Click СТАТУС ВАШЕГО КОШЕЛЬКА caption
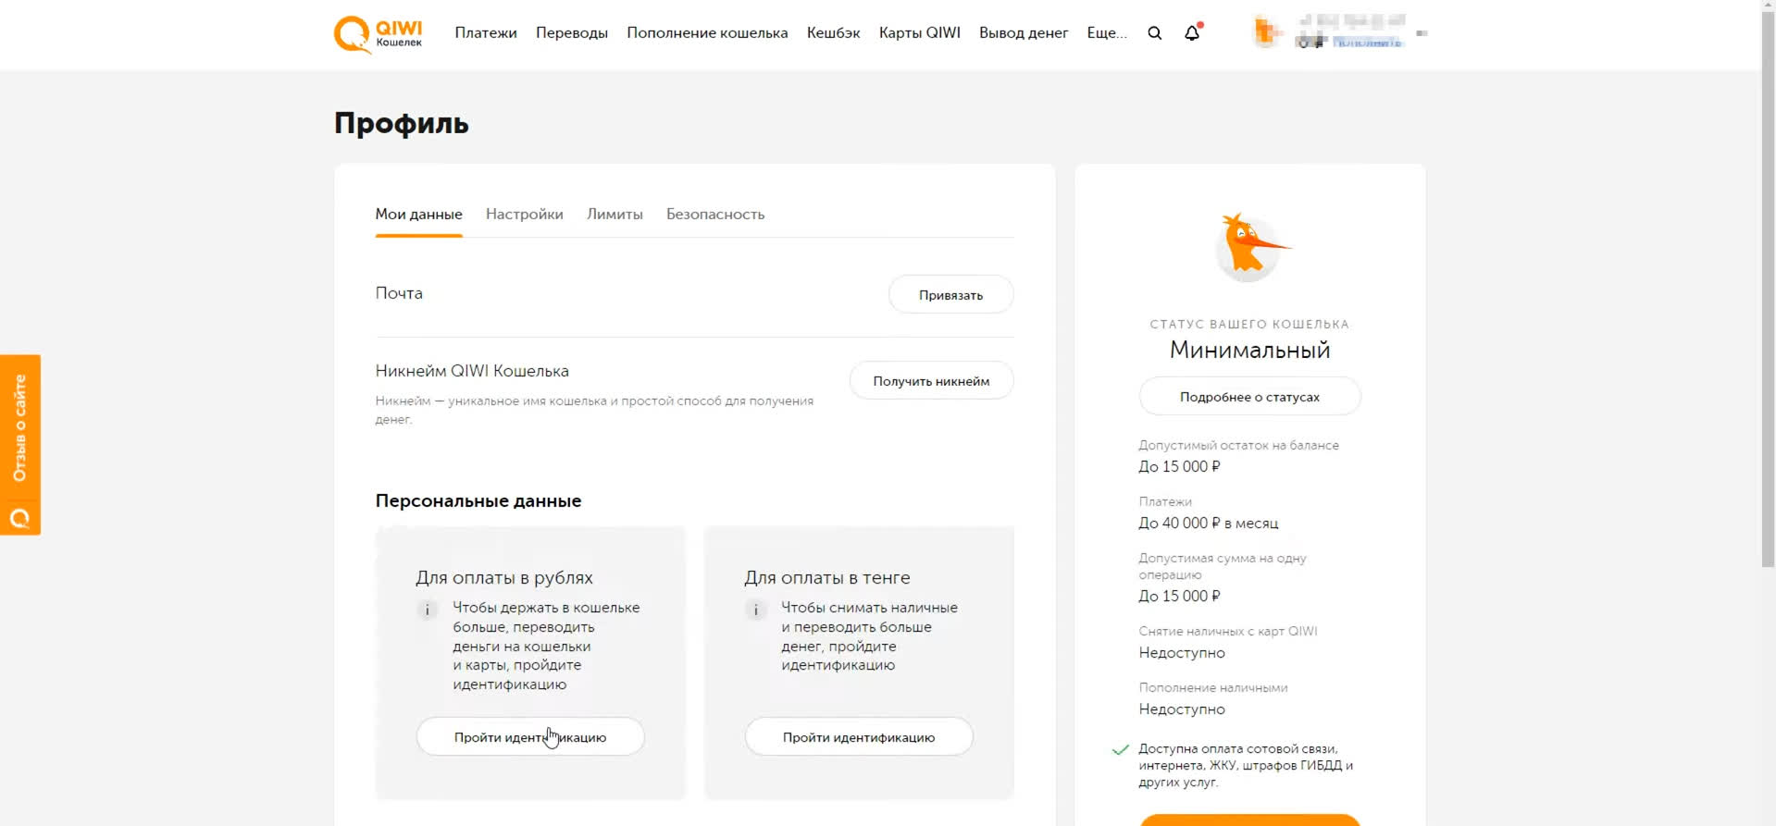 click(1249, 325)
